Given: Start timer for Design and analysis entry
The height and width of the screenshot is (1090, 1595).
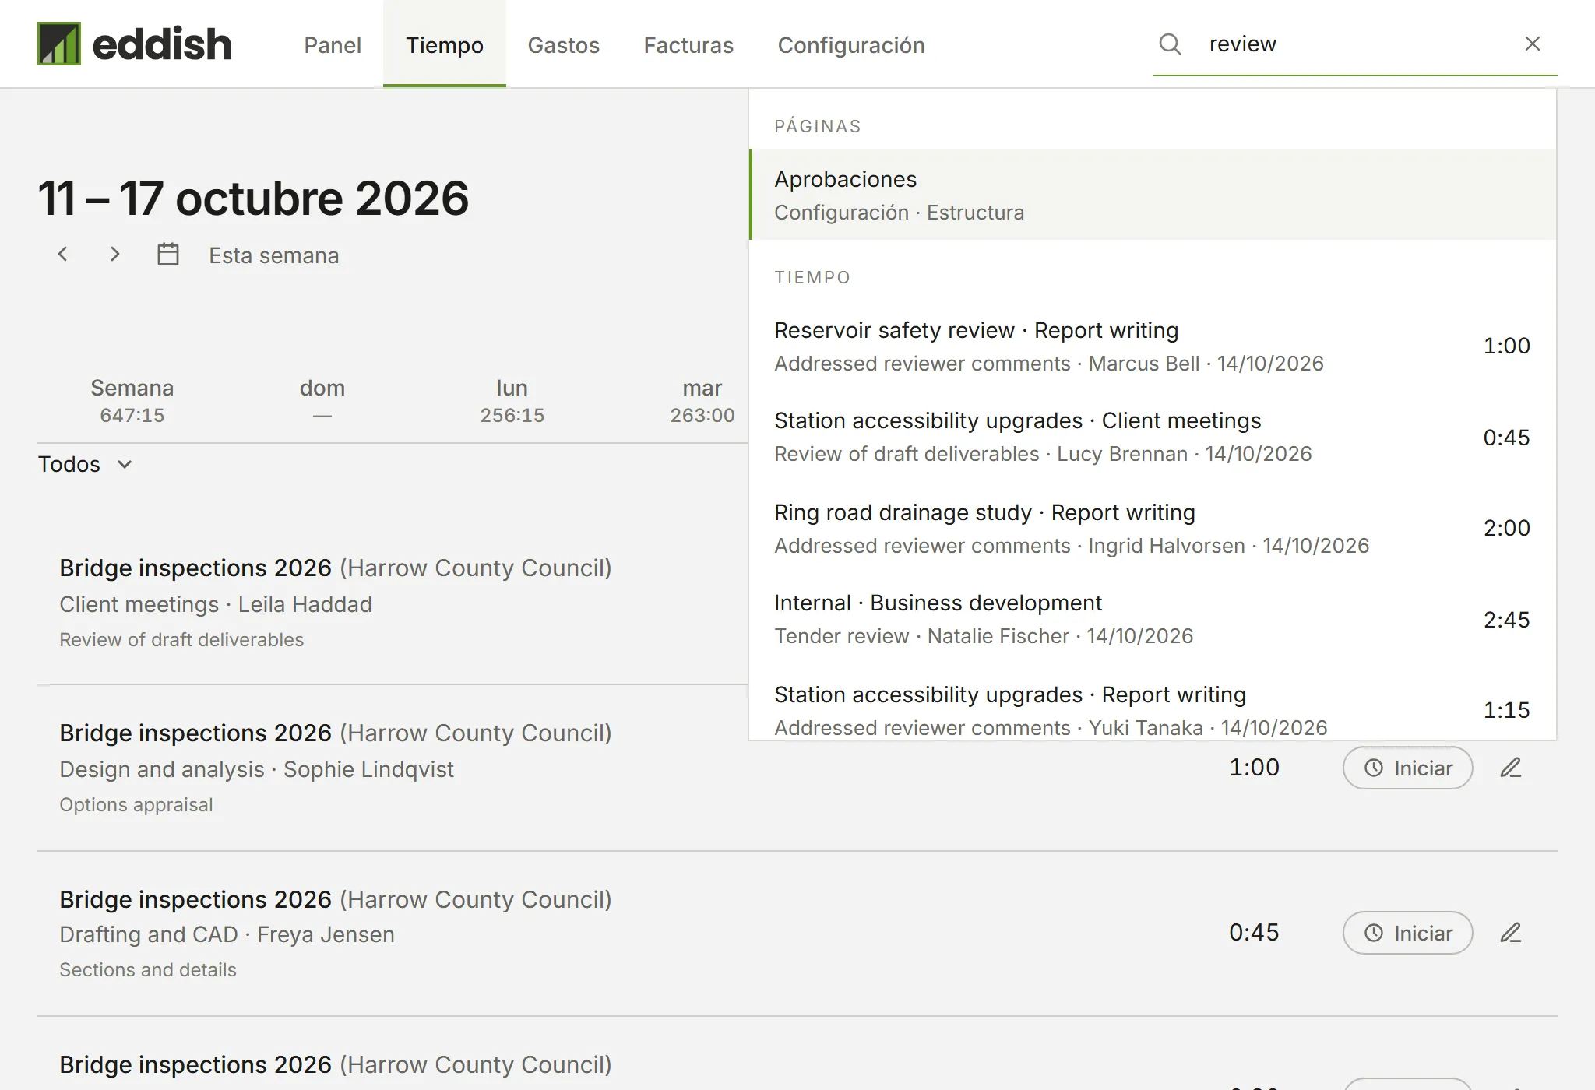Looking at the screenshot, I should pyautogui.click(x=1407, y=768).
